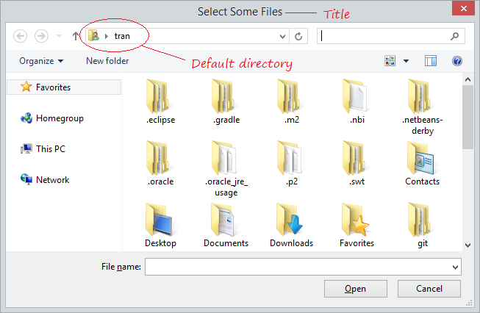
Task: Open the .eclipse folder
Action: [160, 101]
